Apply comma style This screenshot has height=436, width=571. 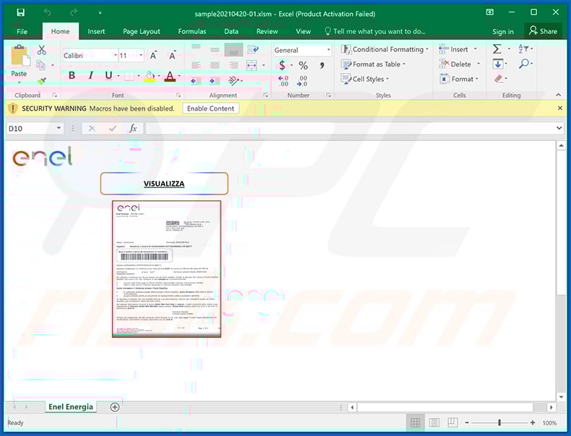[x=322, y=66]
